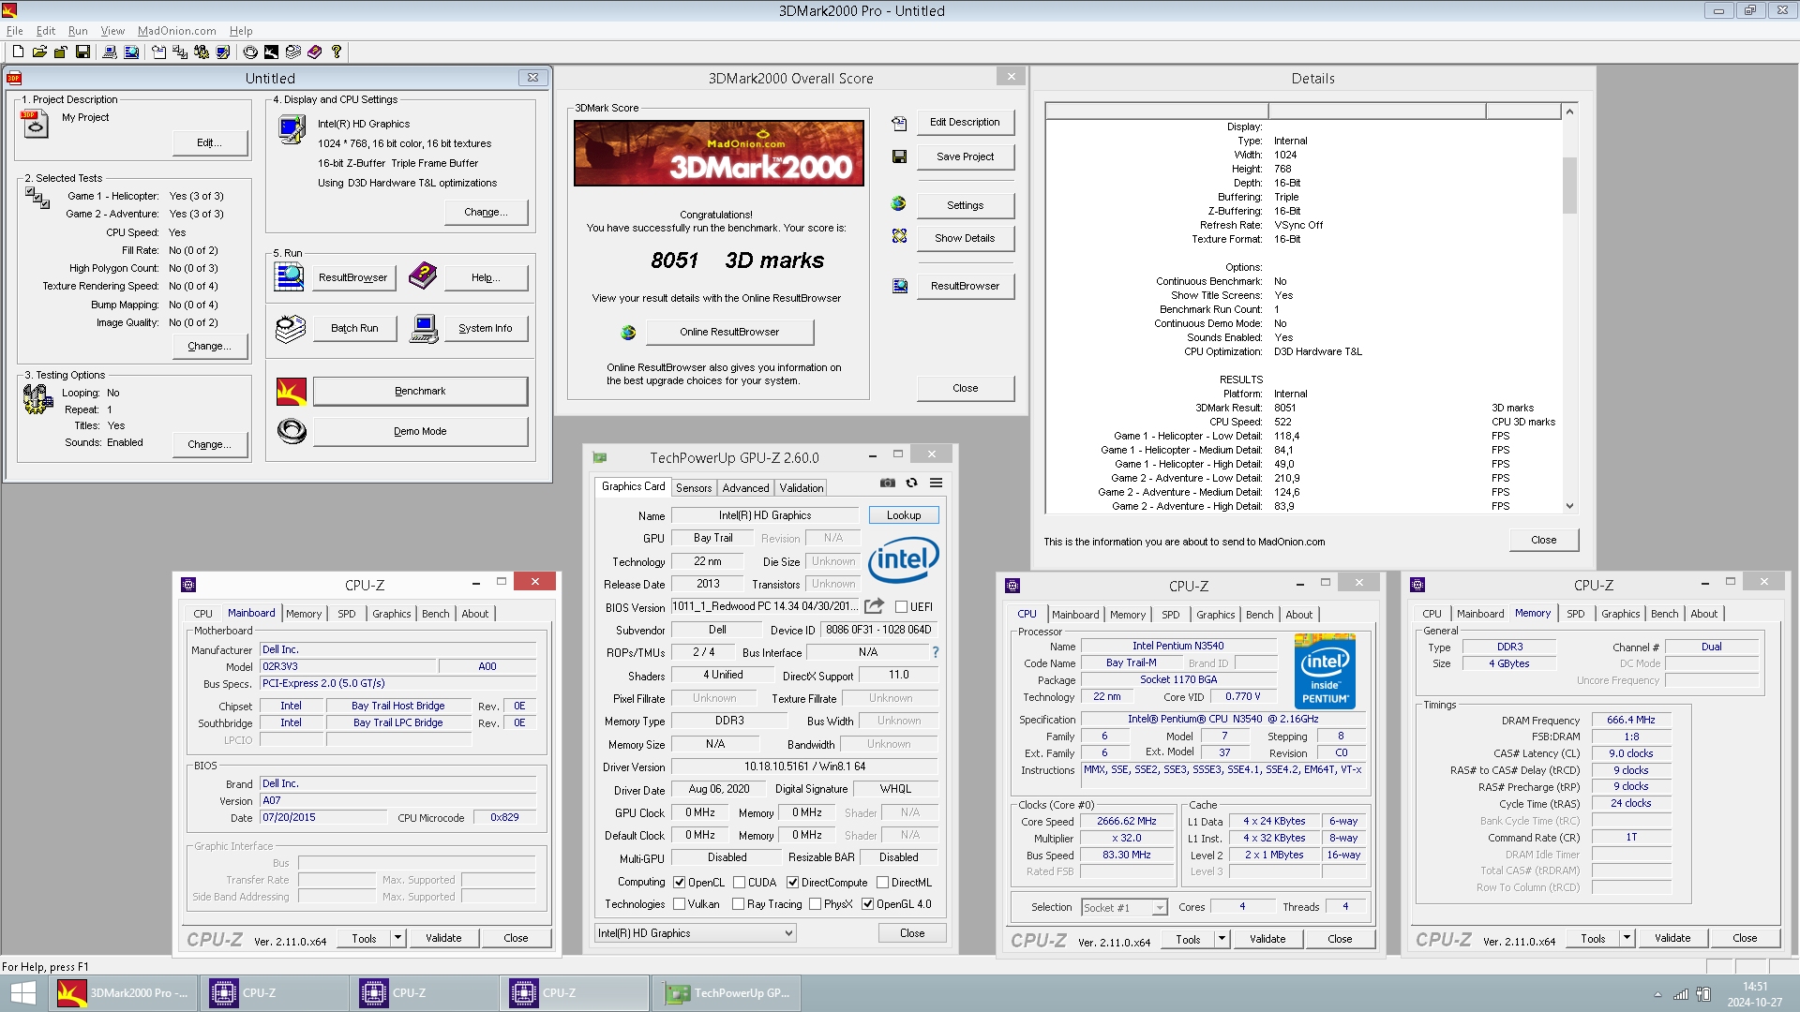The image size is (1800, 1012).
Task: Click scroll-down arrow in the Details list
Action: point(1569,506)
